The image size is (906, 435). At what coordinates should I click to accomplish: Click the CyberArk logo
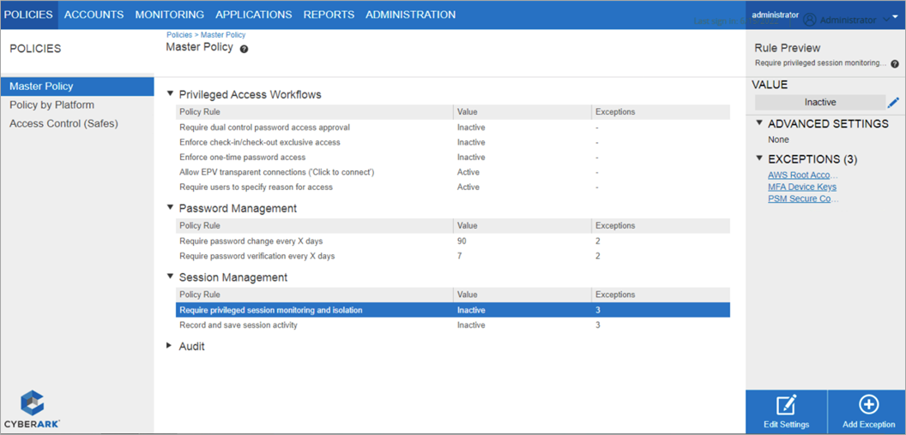33,408
